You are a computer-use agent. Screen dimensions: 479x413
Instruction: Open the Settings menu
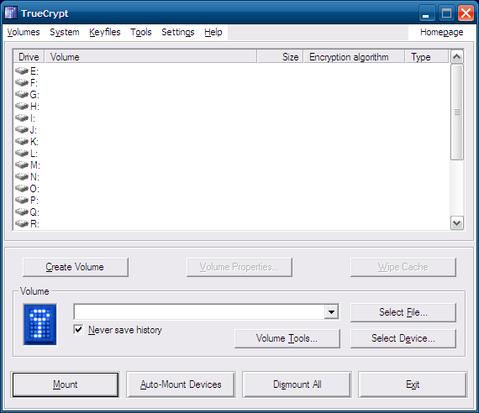coord(178,32)
